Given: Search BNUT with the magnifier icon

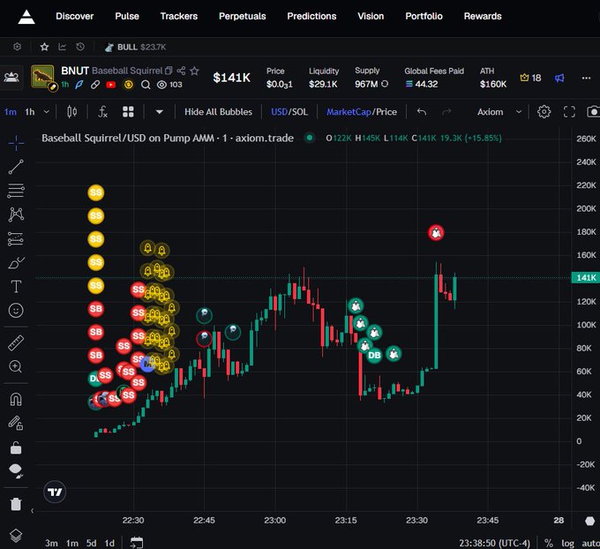Looking at the screenshot, I should 146,85.
